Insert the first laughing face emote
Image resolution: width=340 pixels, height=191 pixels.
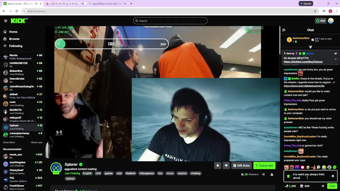tap(286, 167)
